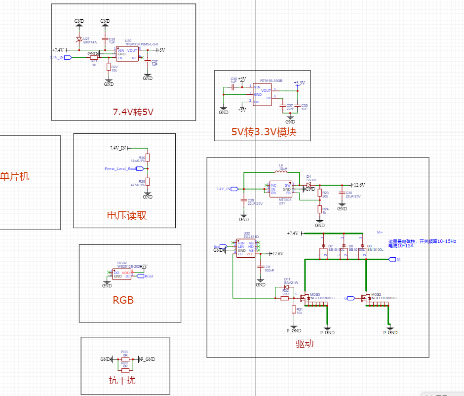464x396 pixels.
Task: Click the blue electromagnet note text
Action: 422,243
